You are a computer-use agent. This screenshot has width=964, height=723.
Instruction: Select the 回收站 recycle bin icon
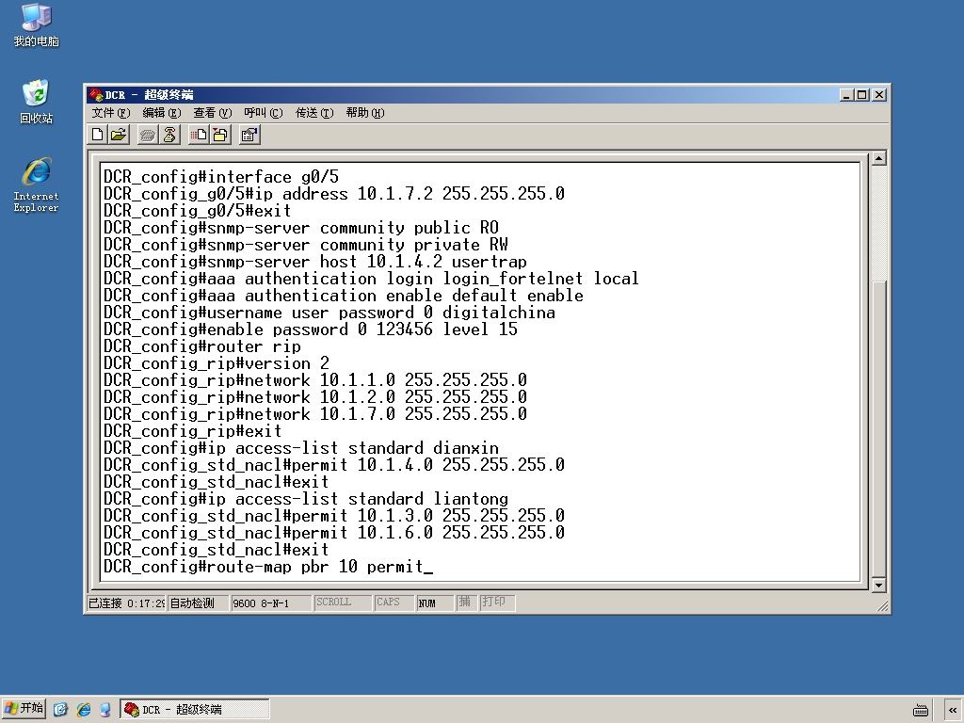(37, 102)
